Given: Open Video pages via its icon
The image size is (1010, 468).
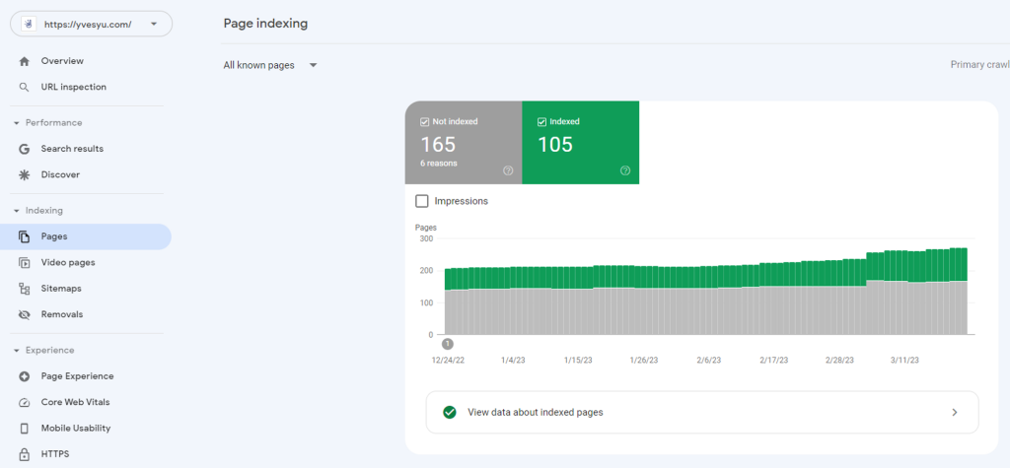Looking at the screenshot, I should coord(25,263).
